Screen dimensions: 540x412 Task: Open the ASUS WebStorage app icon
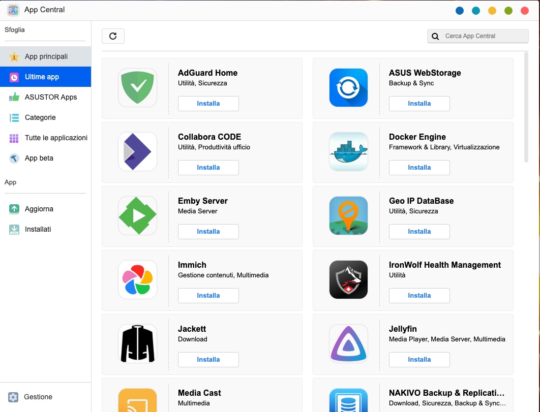click(x=348, y=87)
